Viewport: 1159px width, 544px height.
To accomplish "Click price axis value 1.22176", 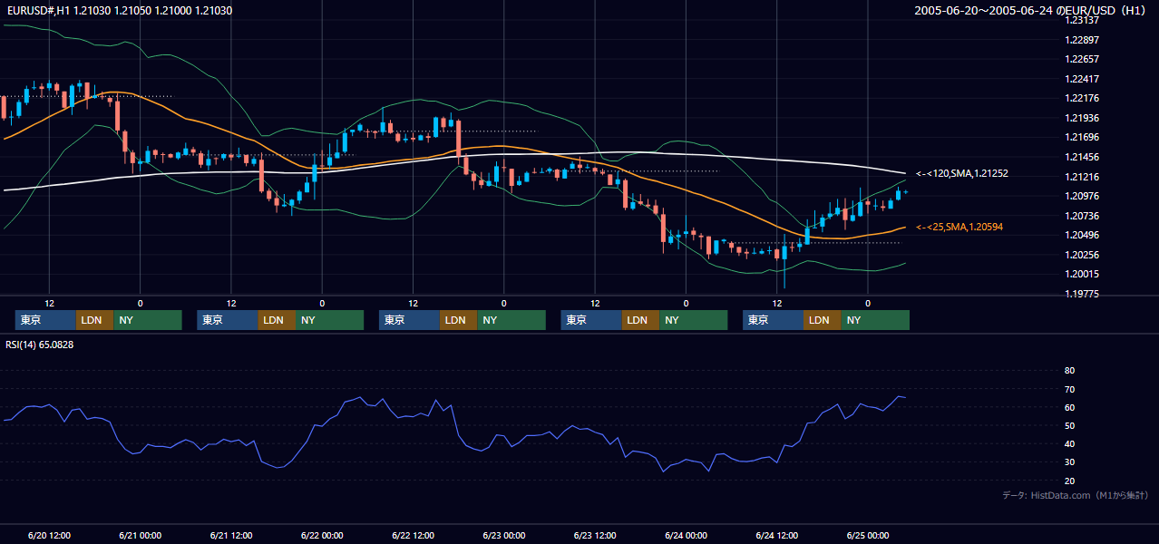I will pyautogui.click(x=1083, y=98).
